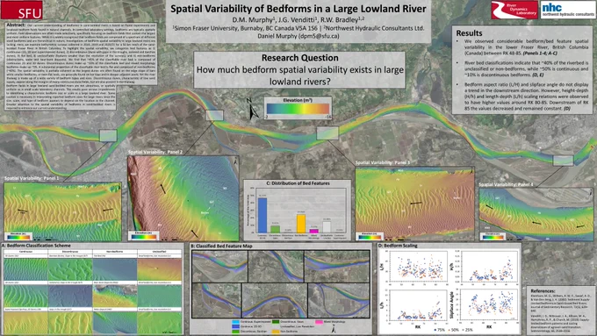Click the north arrow in Panel 2
Screen dimensions: 597x336
pos(235,161)
